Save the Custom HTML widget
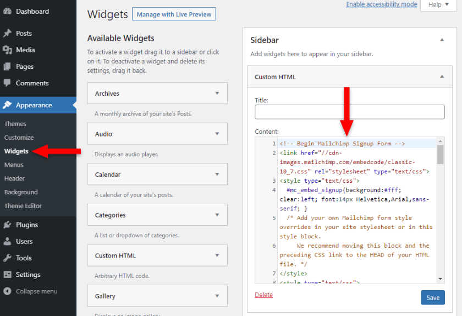 (433, 298)
